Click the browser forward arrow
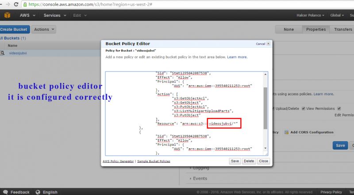This screenshot has height=195, width=354. click(x=8, y=4)
